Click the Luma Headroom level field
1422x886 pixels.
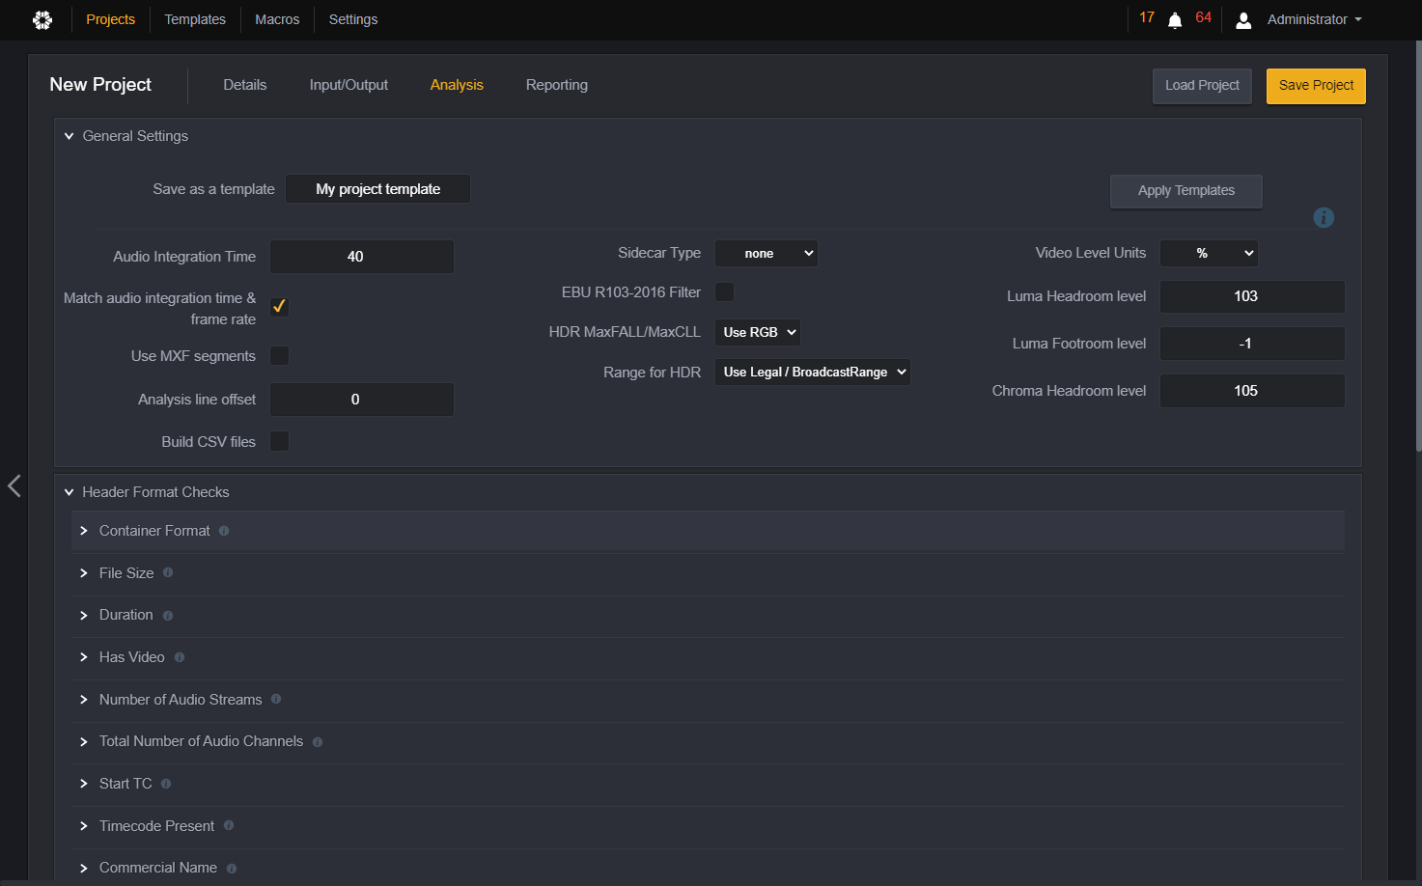pos(1252,296)
